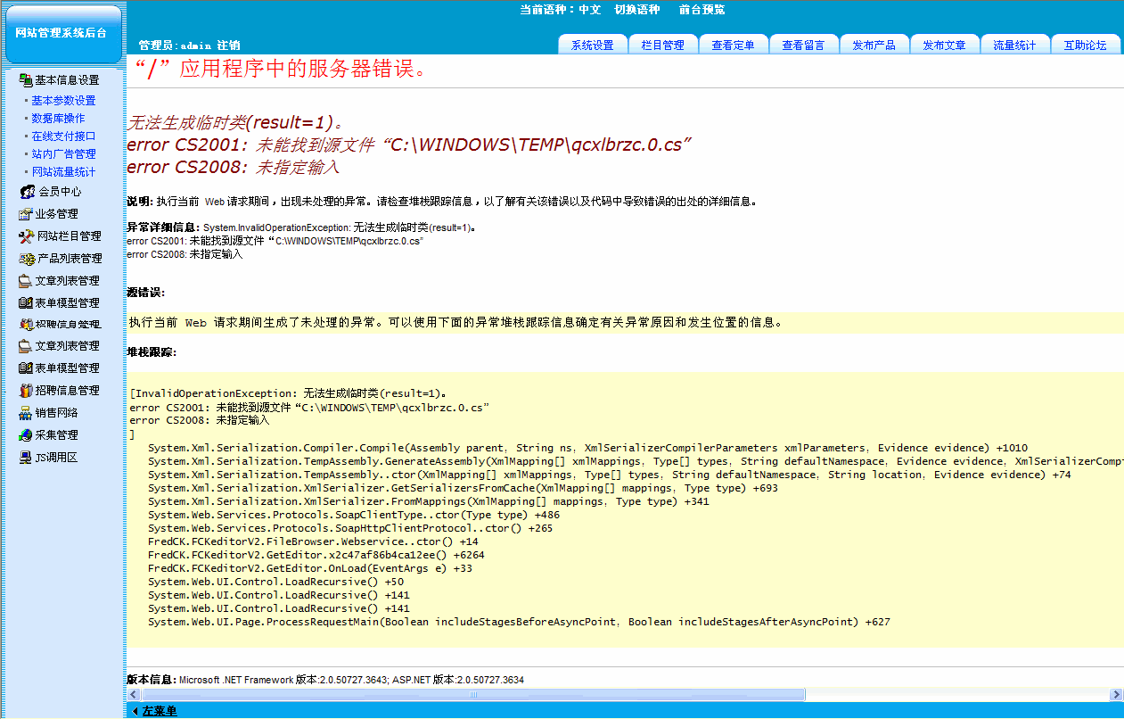1124x719 pixels.
Task: Click the JS调用区 monitor icon
Action: (x=25, y=458)
